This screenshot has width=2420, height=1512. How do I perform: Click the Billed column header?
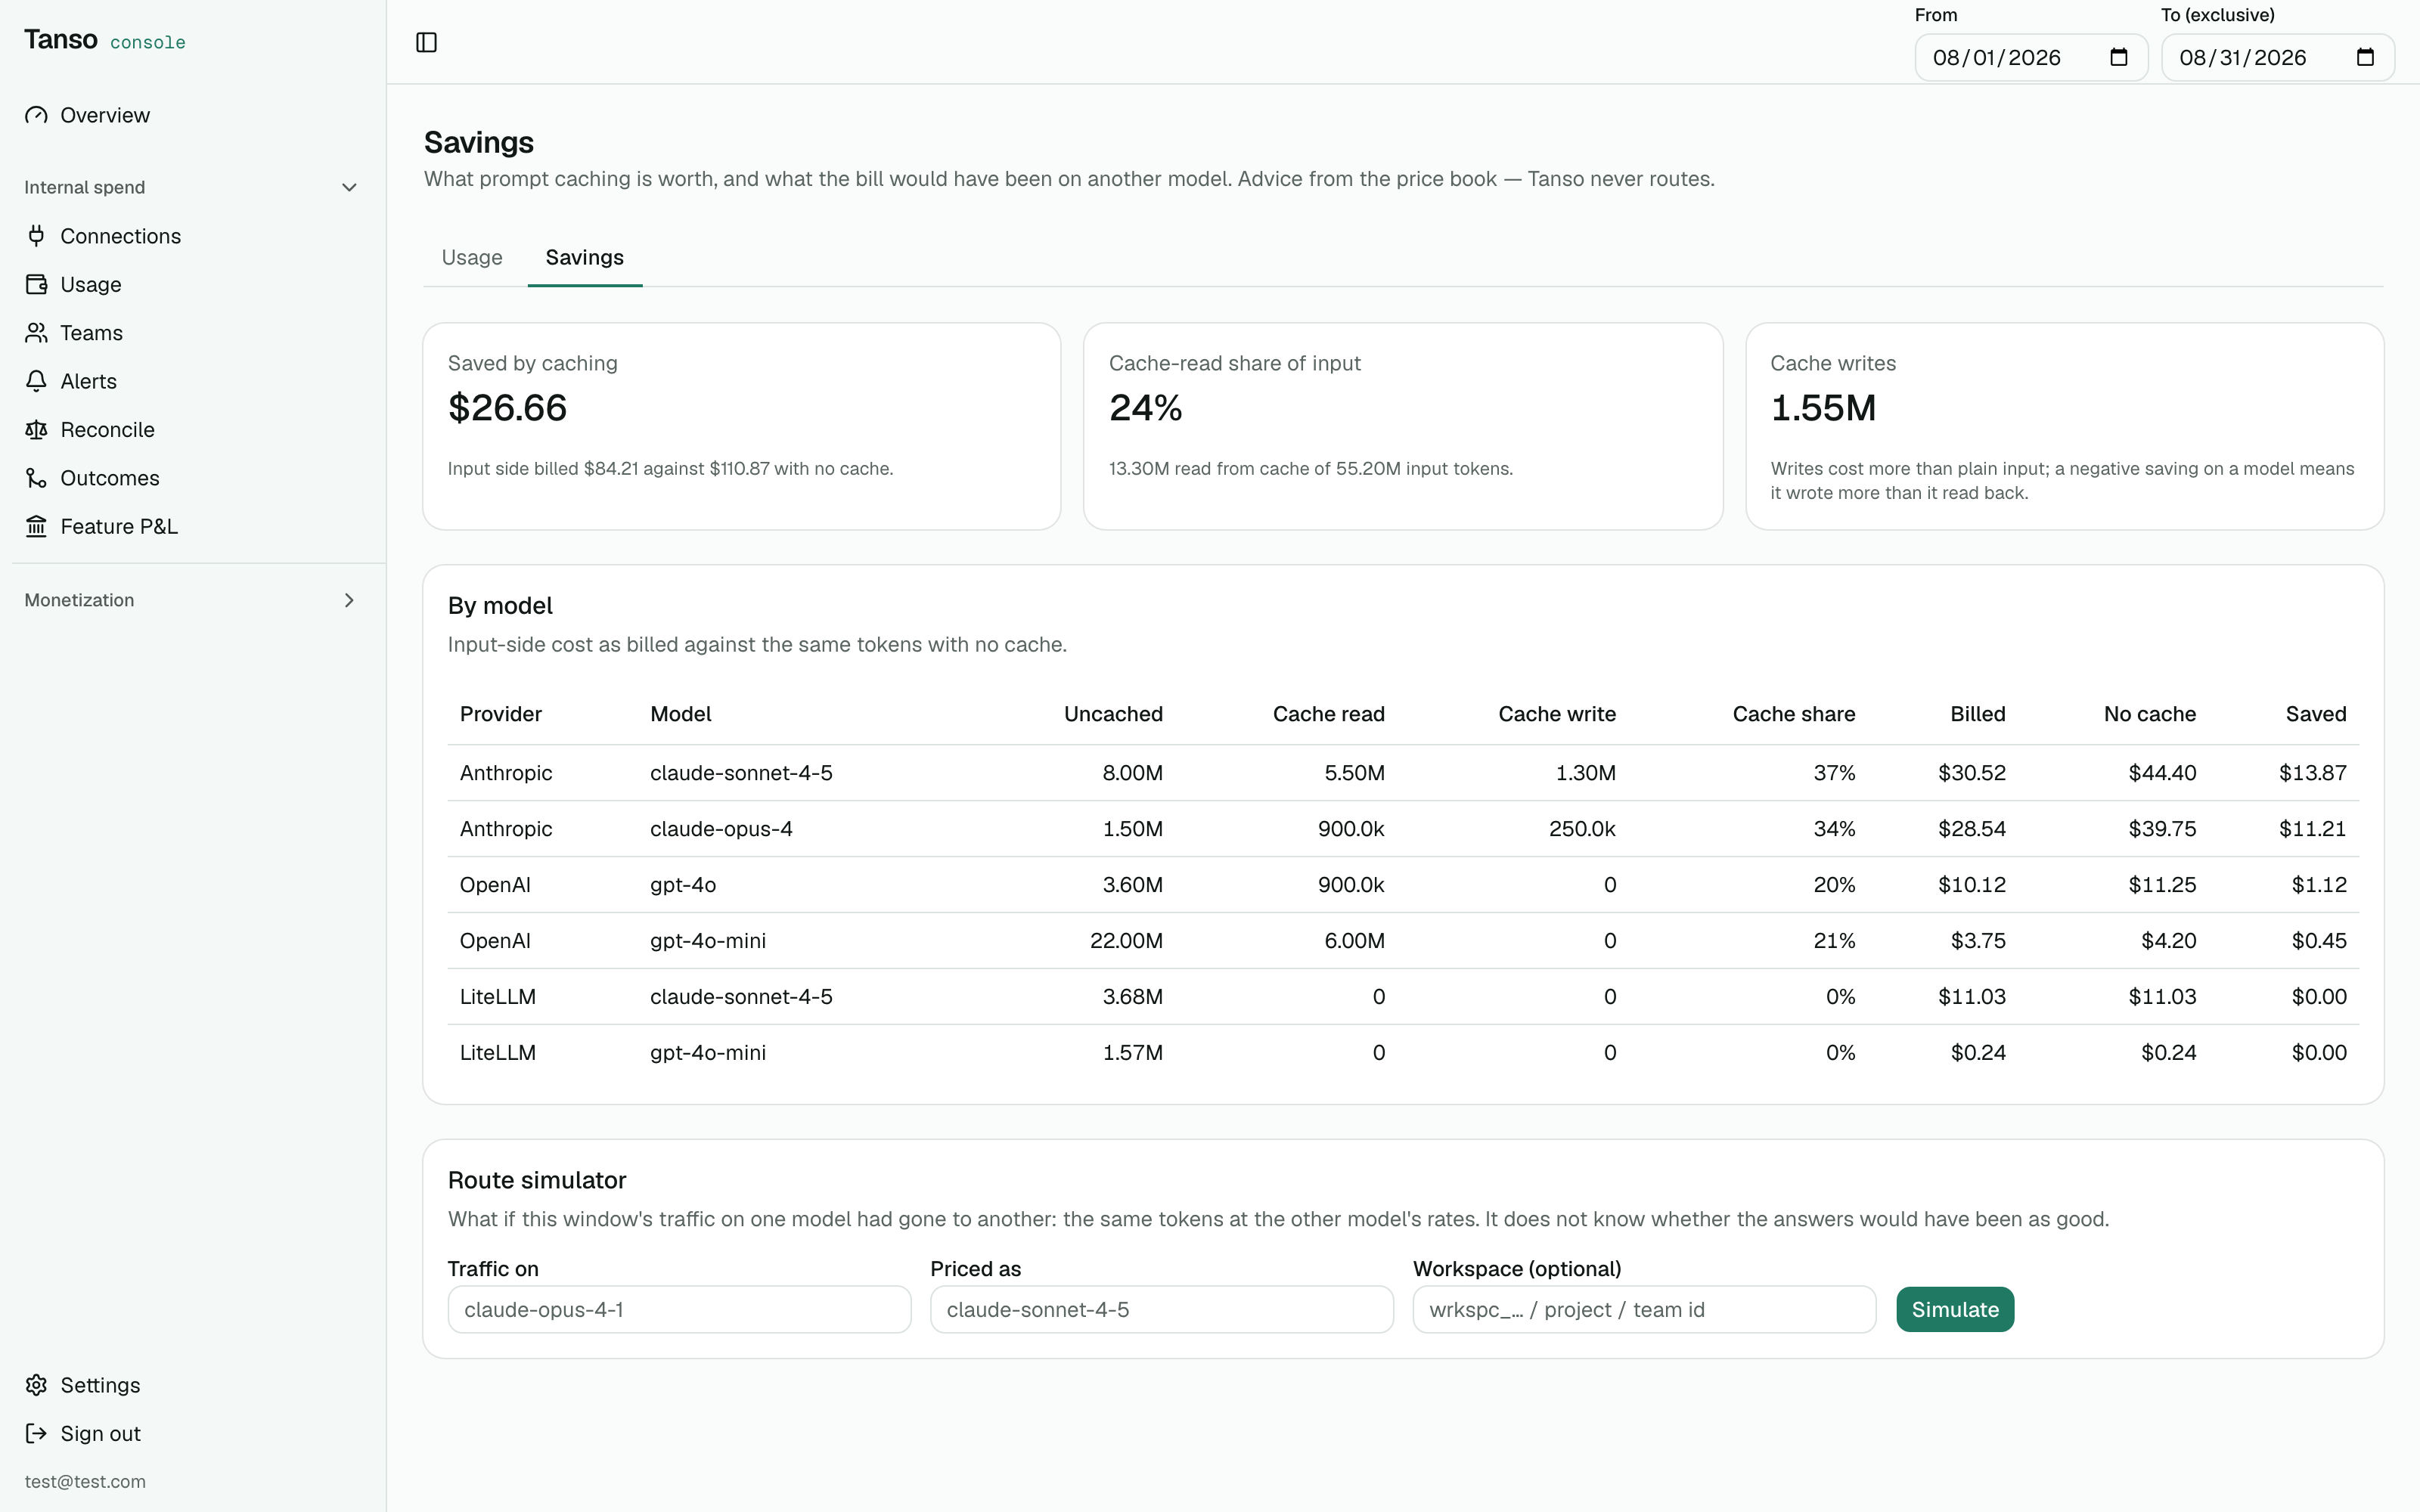pyautogui.click(x=1978, y=714)
